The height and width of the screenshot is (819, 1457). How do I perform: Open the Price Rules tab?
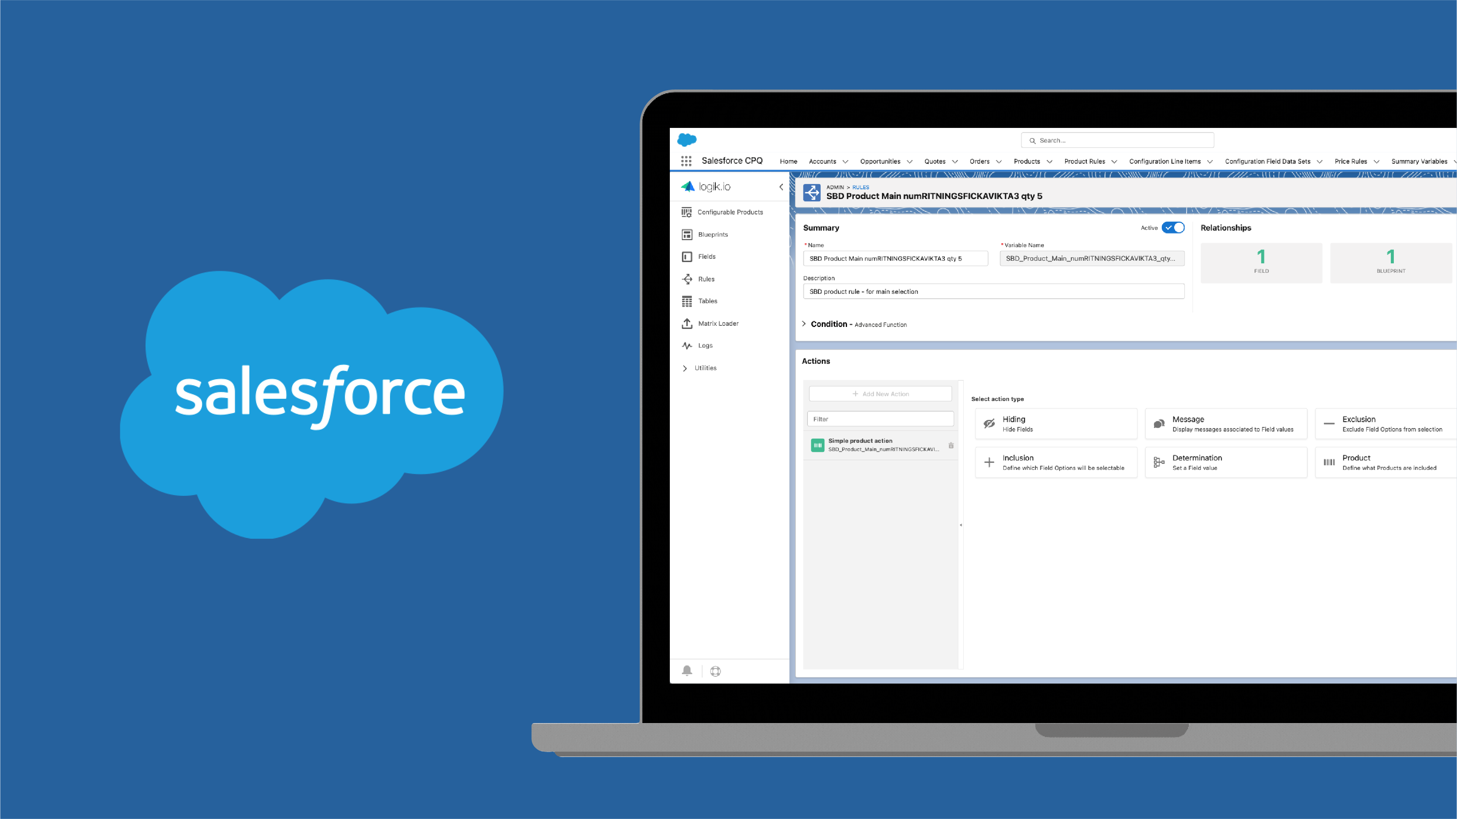click(x=1351, y=162)
